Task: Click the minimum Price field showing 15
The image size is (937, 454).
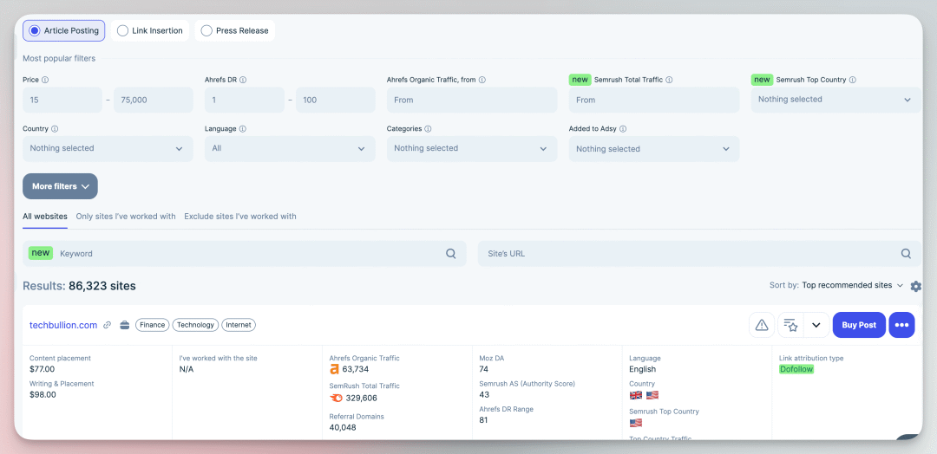Action: tap(62, 101)
